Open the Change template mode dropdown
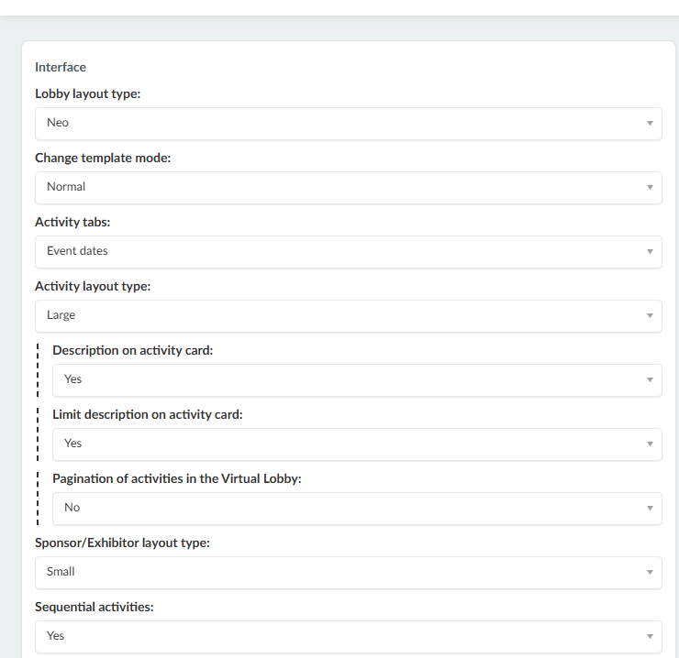This screenshot has height=658, width=679. [348, 188]
